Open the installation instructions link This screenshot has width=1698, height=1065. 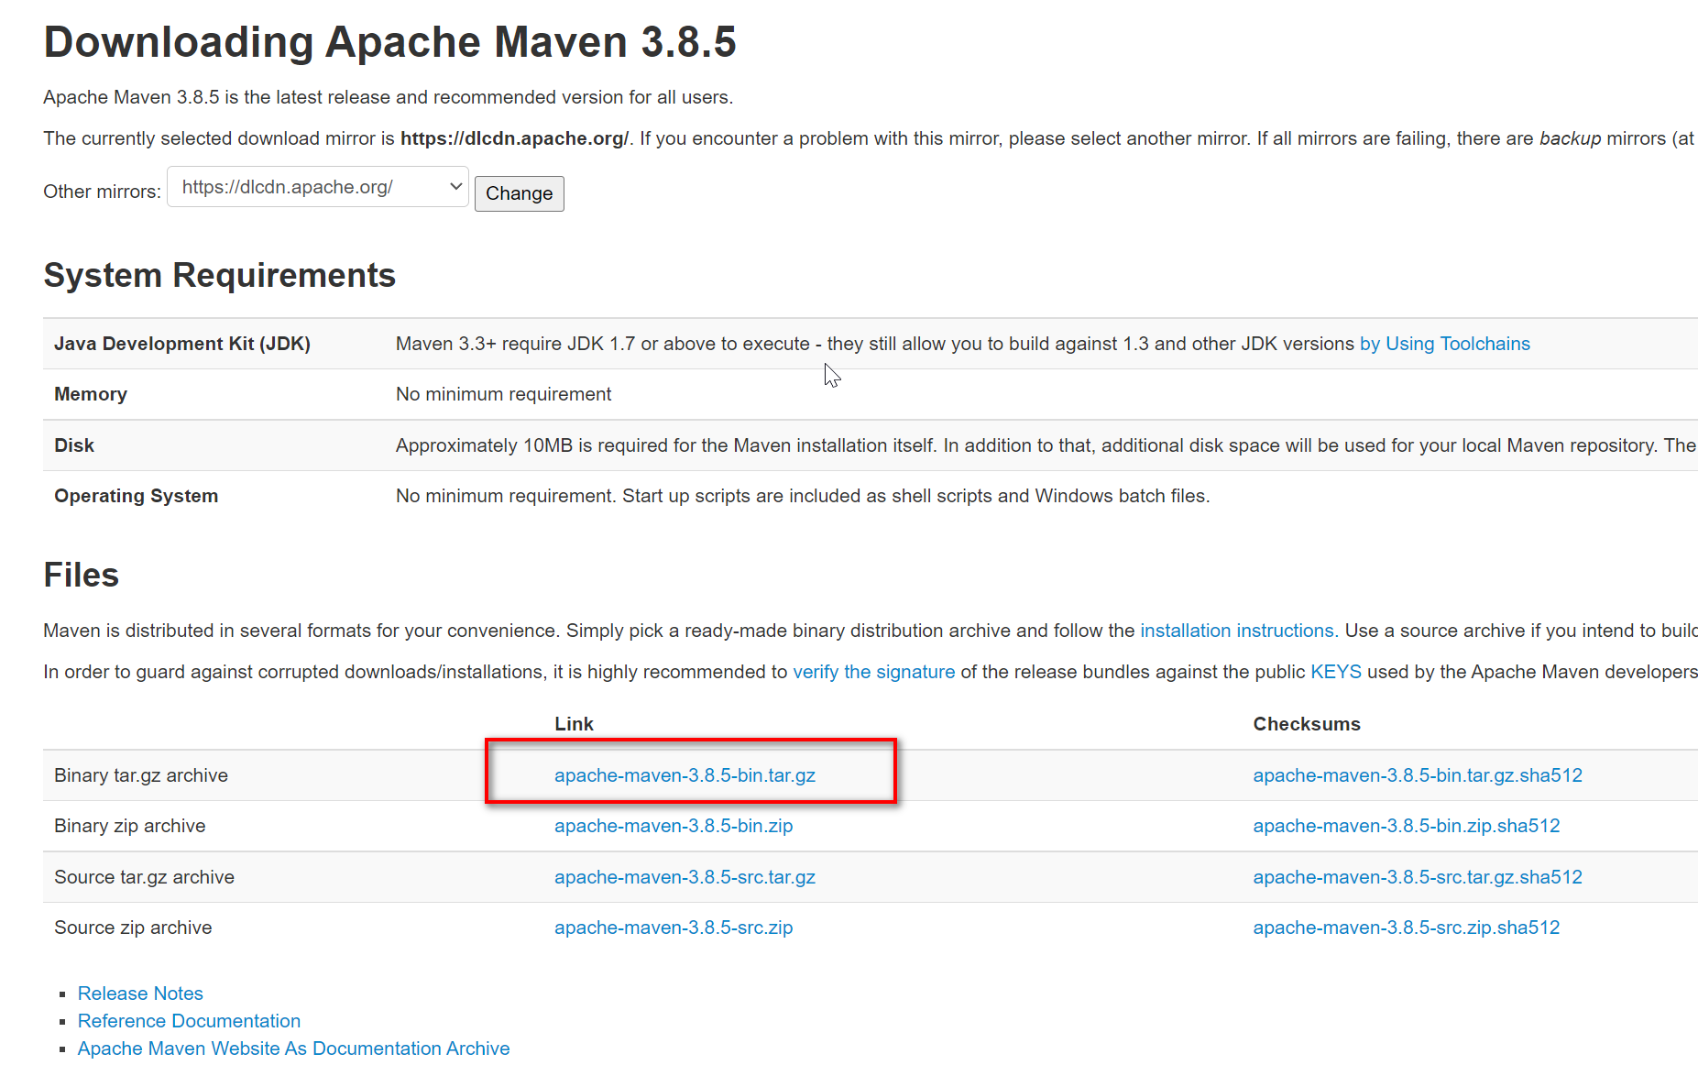click(1237, 631)
